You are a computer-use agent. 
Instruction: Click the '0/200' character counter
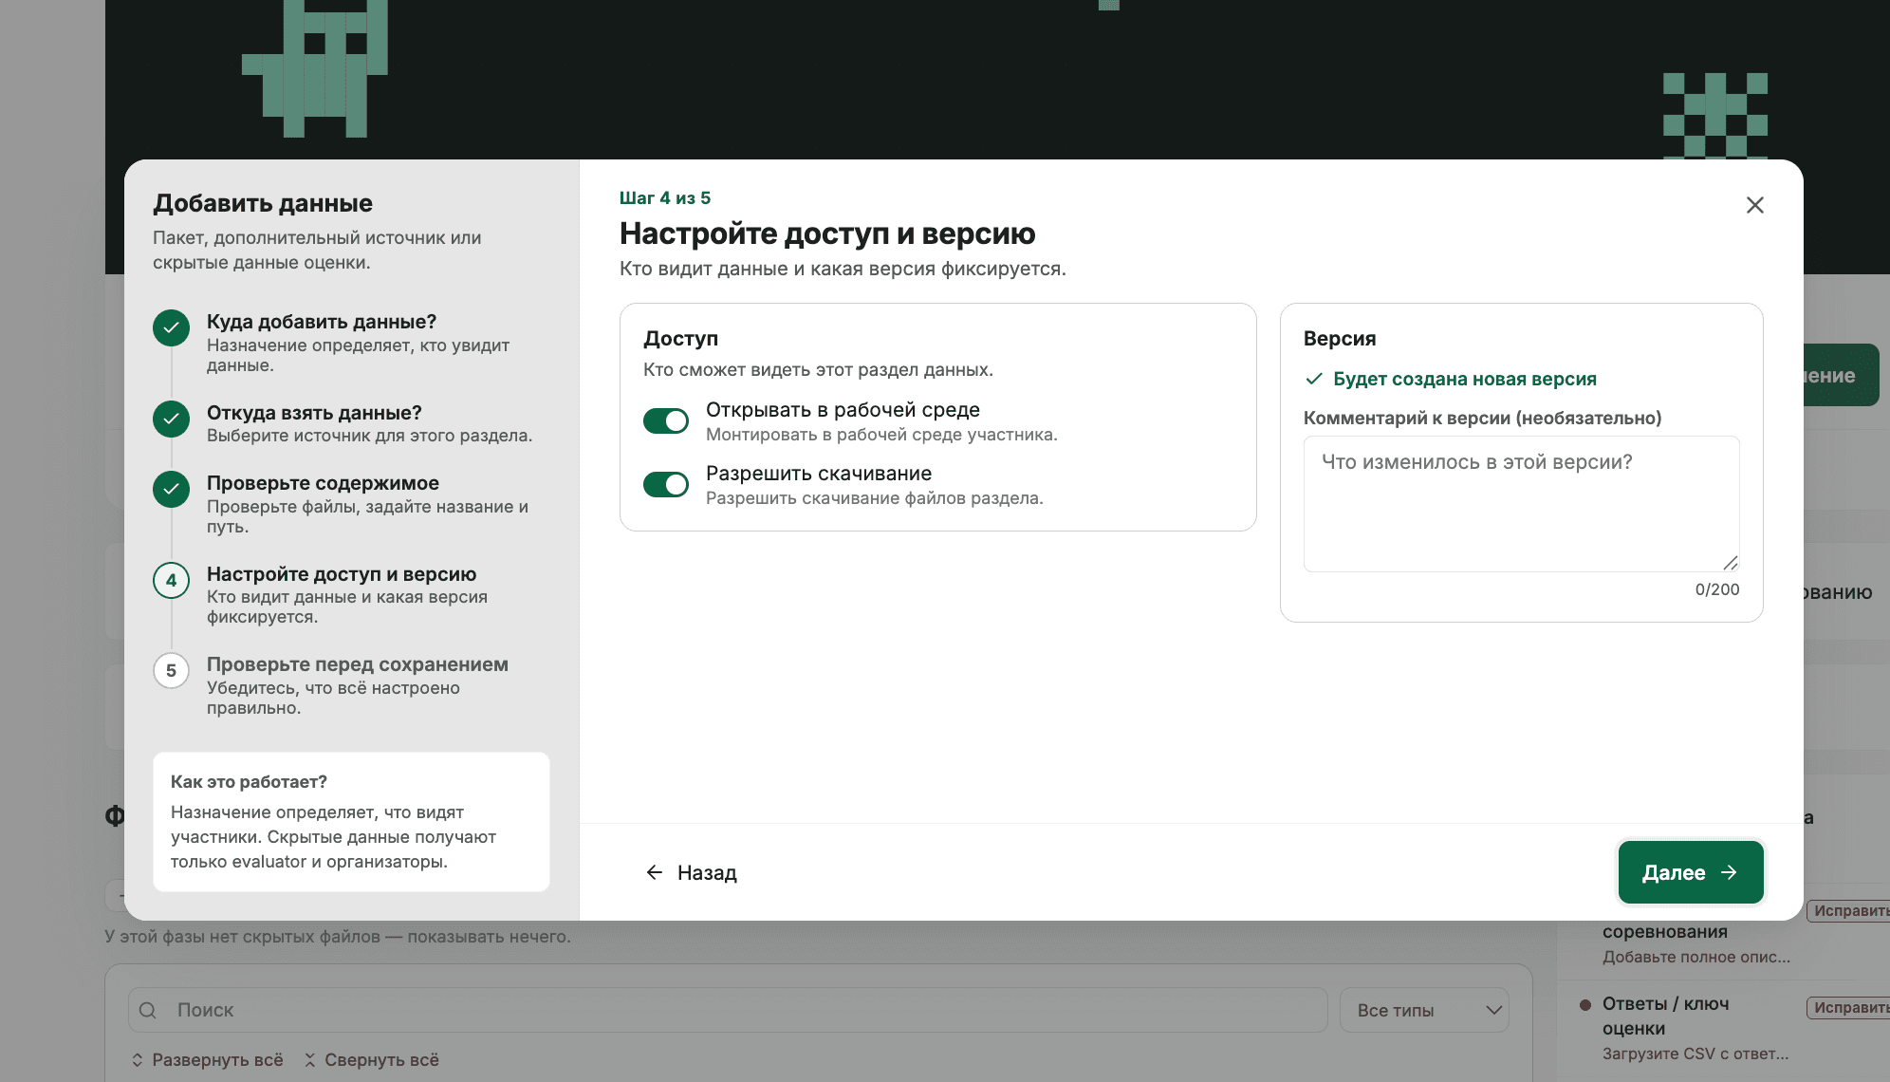coord(1716,589)
